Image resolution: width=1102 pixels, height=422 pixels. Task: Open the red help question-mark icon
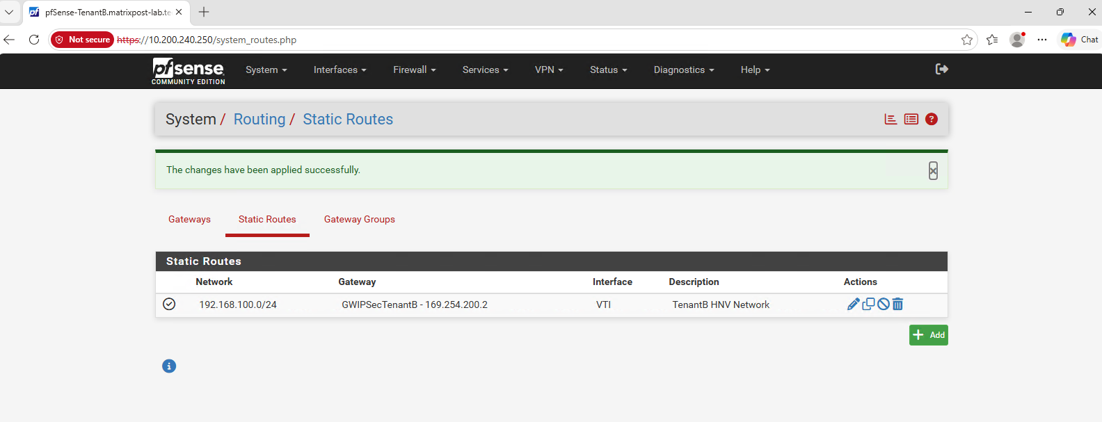932,119
